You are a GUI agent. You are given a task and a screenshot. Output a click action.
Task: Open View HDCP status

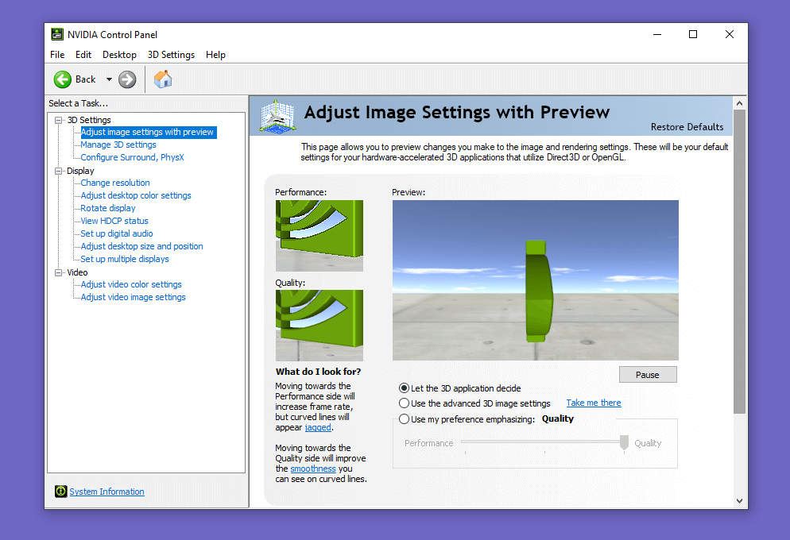coord(114,221)
